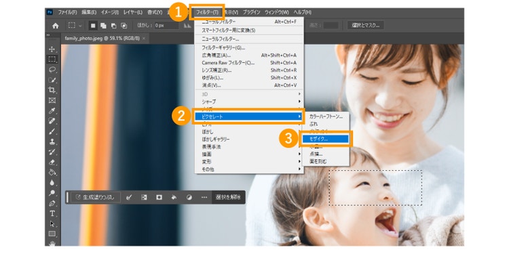Select the Frame tool

coord(52,100)
